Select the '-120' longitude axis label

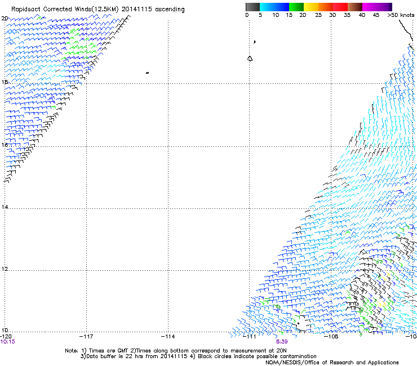tap(6, 337)
